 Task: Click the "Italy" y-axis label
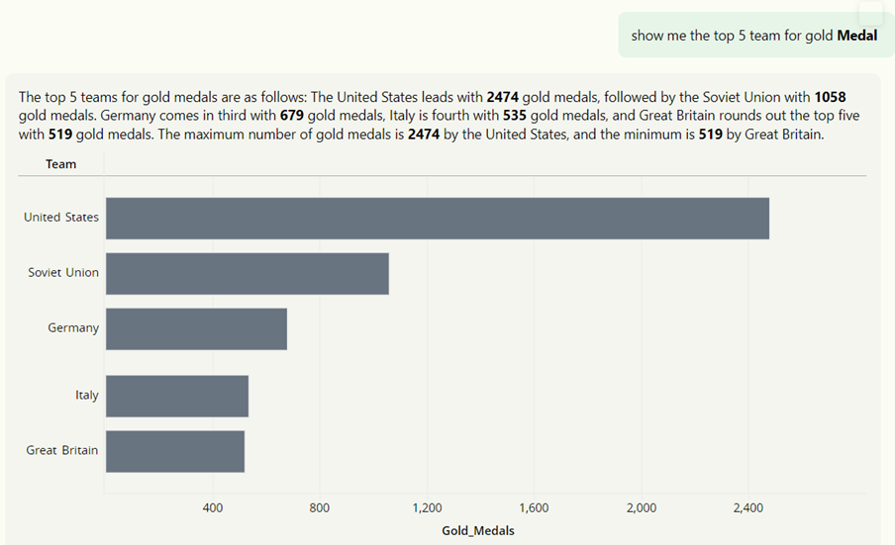tap(87, 396)
